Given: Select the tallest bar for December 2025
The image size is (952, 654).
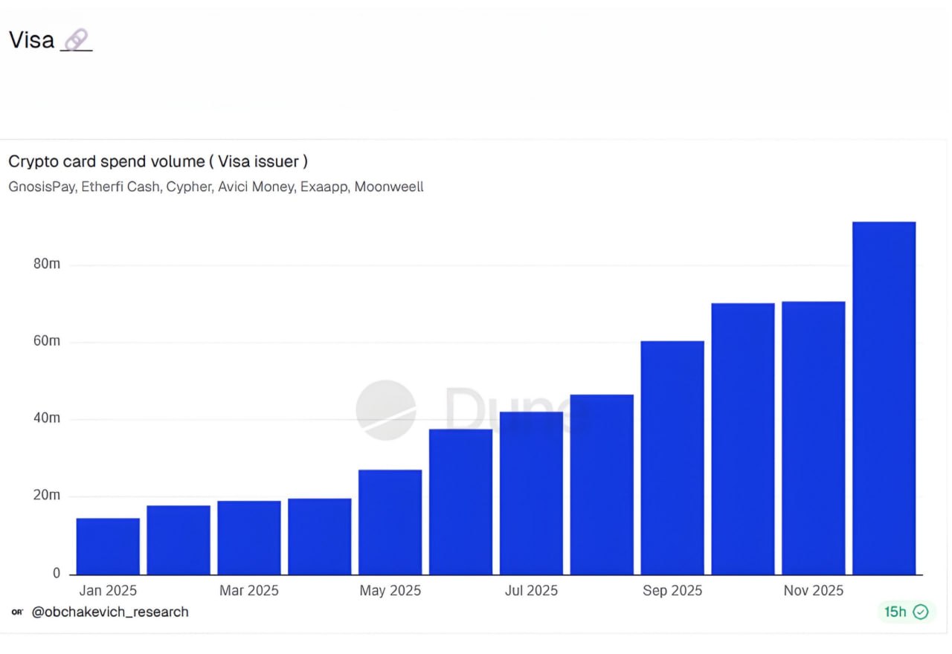Looking at the screenshot, I should tap(884, 398).
